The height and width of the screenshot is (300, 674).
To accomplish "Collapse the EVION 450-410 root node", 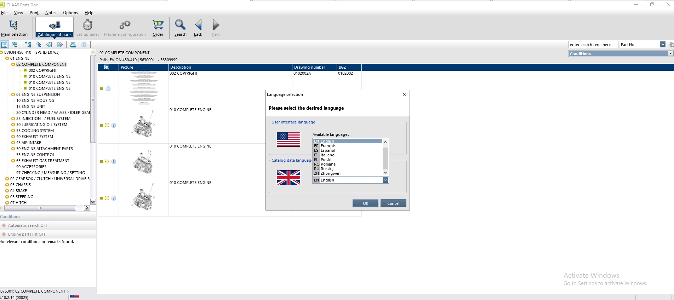I will tap(1, 52).
